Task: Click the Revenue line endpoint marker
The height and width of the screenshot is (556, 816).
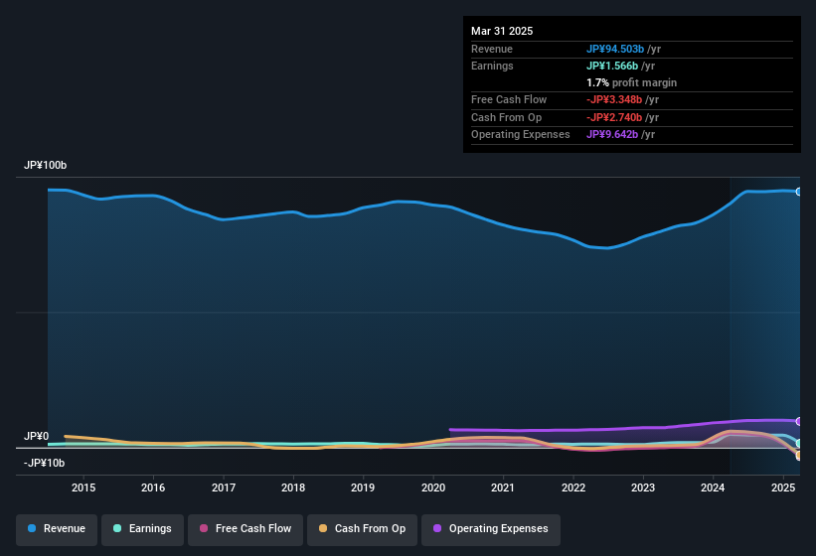Action: [x=798, y=192]
